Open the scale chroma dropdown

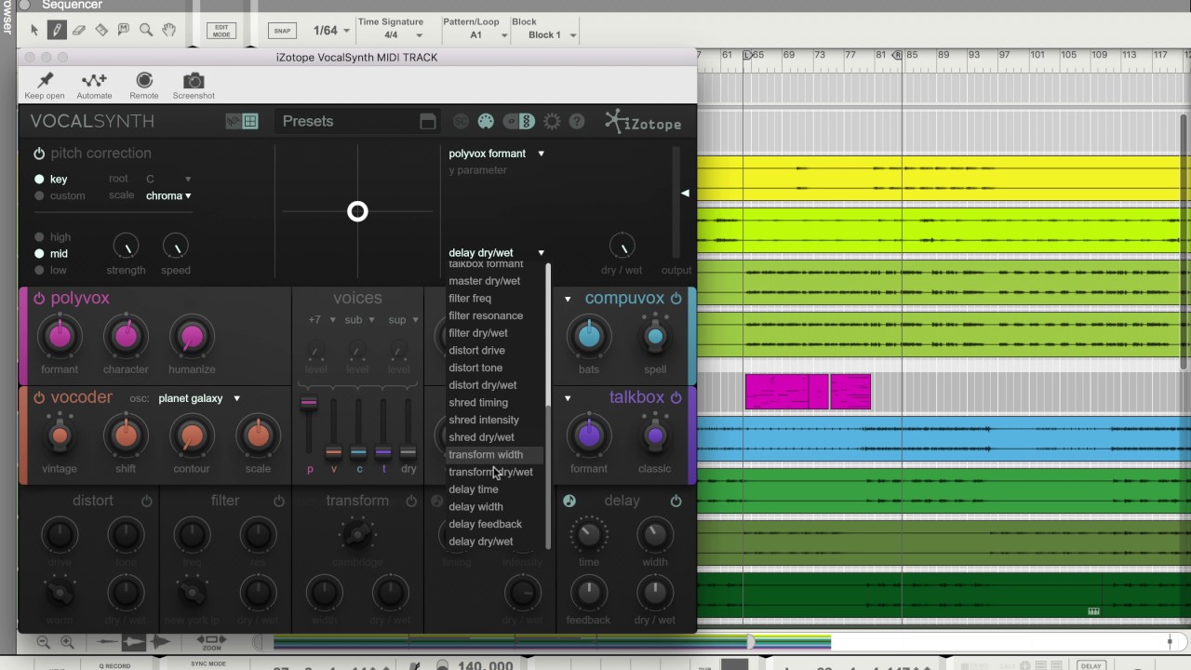(168, 195)
